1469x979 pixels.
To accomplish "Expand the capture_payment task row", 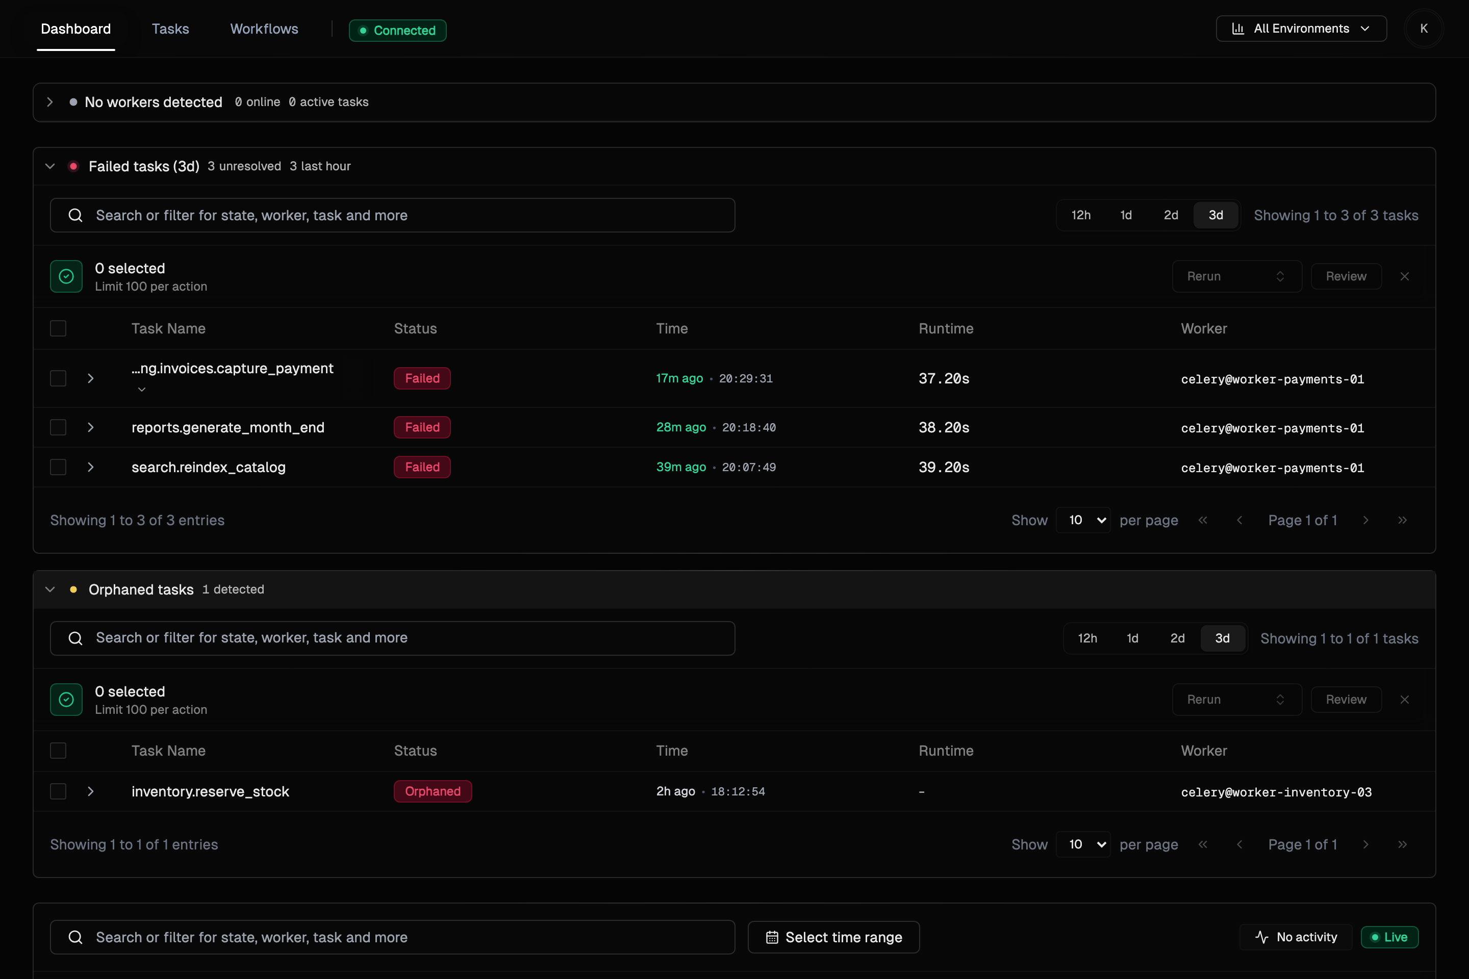I will pyautogui.click(x=91, y=378).
